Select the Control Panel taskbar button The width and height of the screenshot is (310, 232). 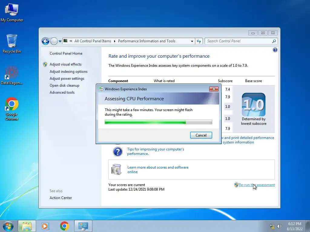click(83, 226)
